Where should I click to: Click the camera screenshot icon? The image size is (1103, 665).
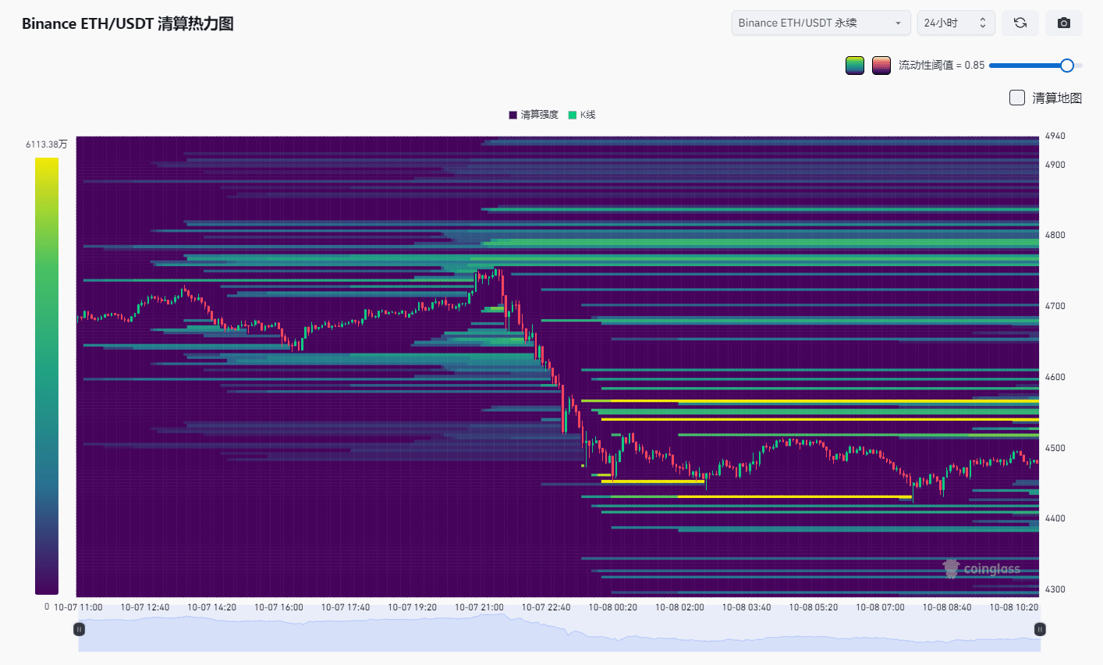(1063, 23)
